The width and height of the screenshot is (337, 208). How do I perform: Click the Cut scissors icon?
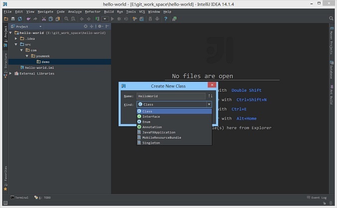[x=44, y=19]
